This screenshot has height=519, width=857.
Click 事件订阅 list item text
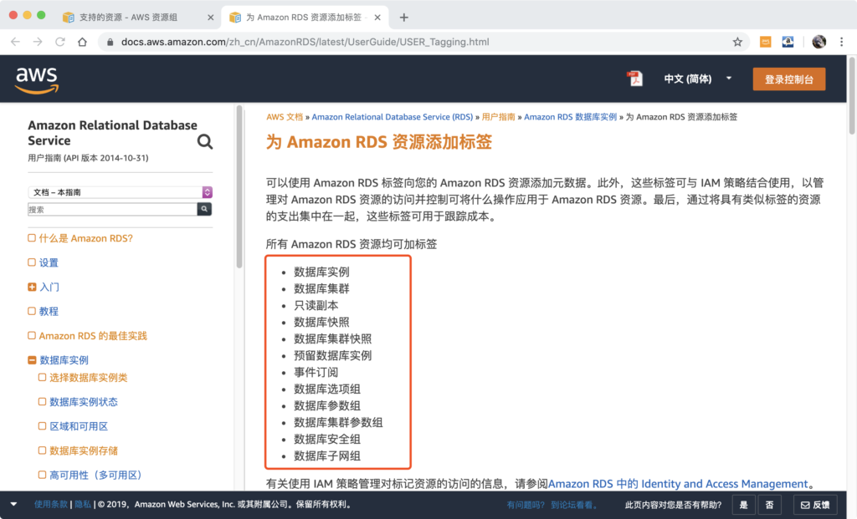coord(316,372)
